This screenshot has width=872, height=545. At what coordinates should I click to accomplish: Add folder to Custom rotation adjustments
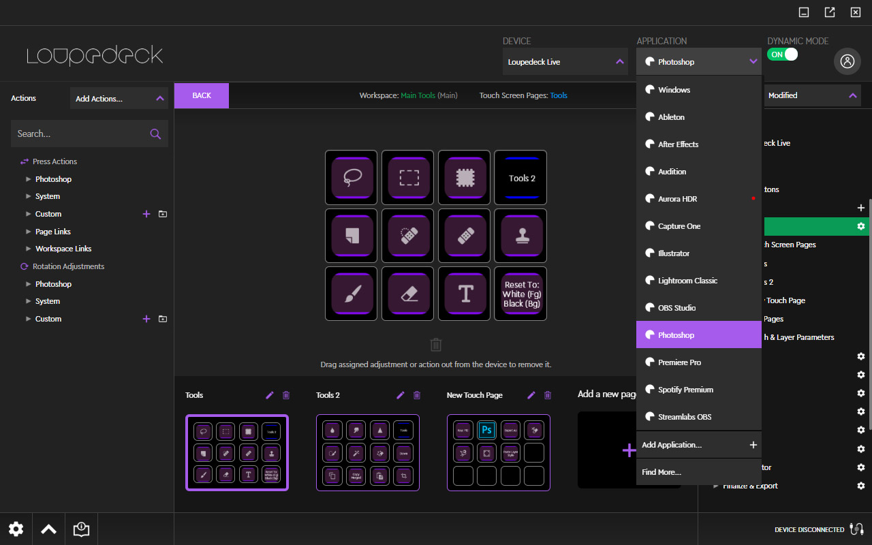pyautogui.click(x=162, y=319)
